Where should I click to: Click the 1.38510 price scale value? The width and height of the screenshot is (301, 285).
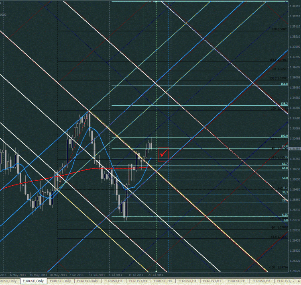click(295, 37)
